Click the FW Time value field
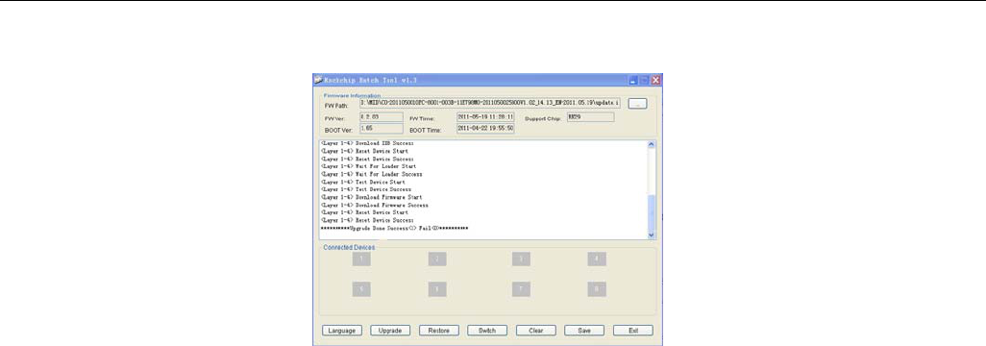 pos(485,117)
